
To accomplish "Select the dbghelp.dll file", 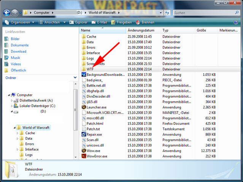I will tap(95, 91).
